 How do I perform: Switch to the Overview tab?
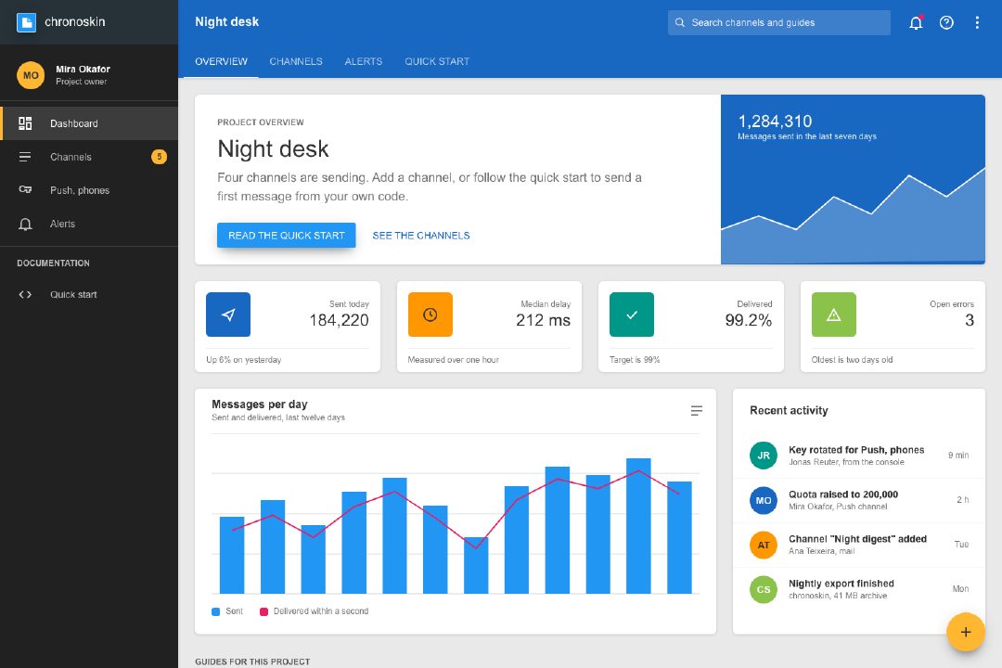pos(221,61)
